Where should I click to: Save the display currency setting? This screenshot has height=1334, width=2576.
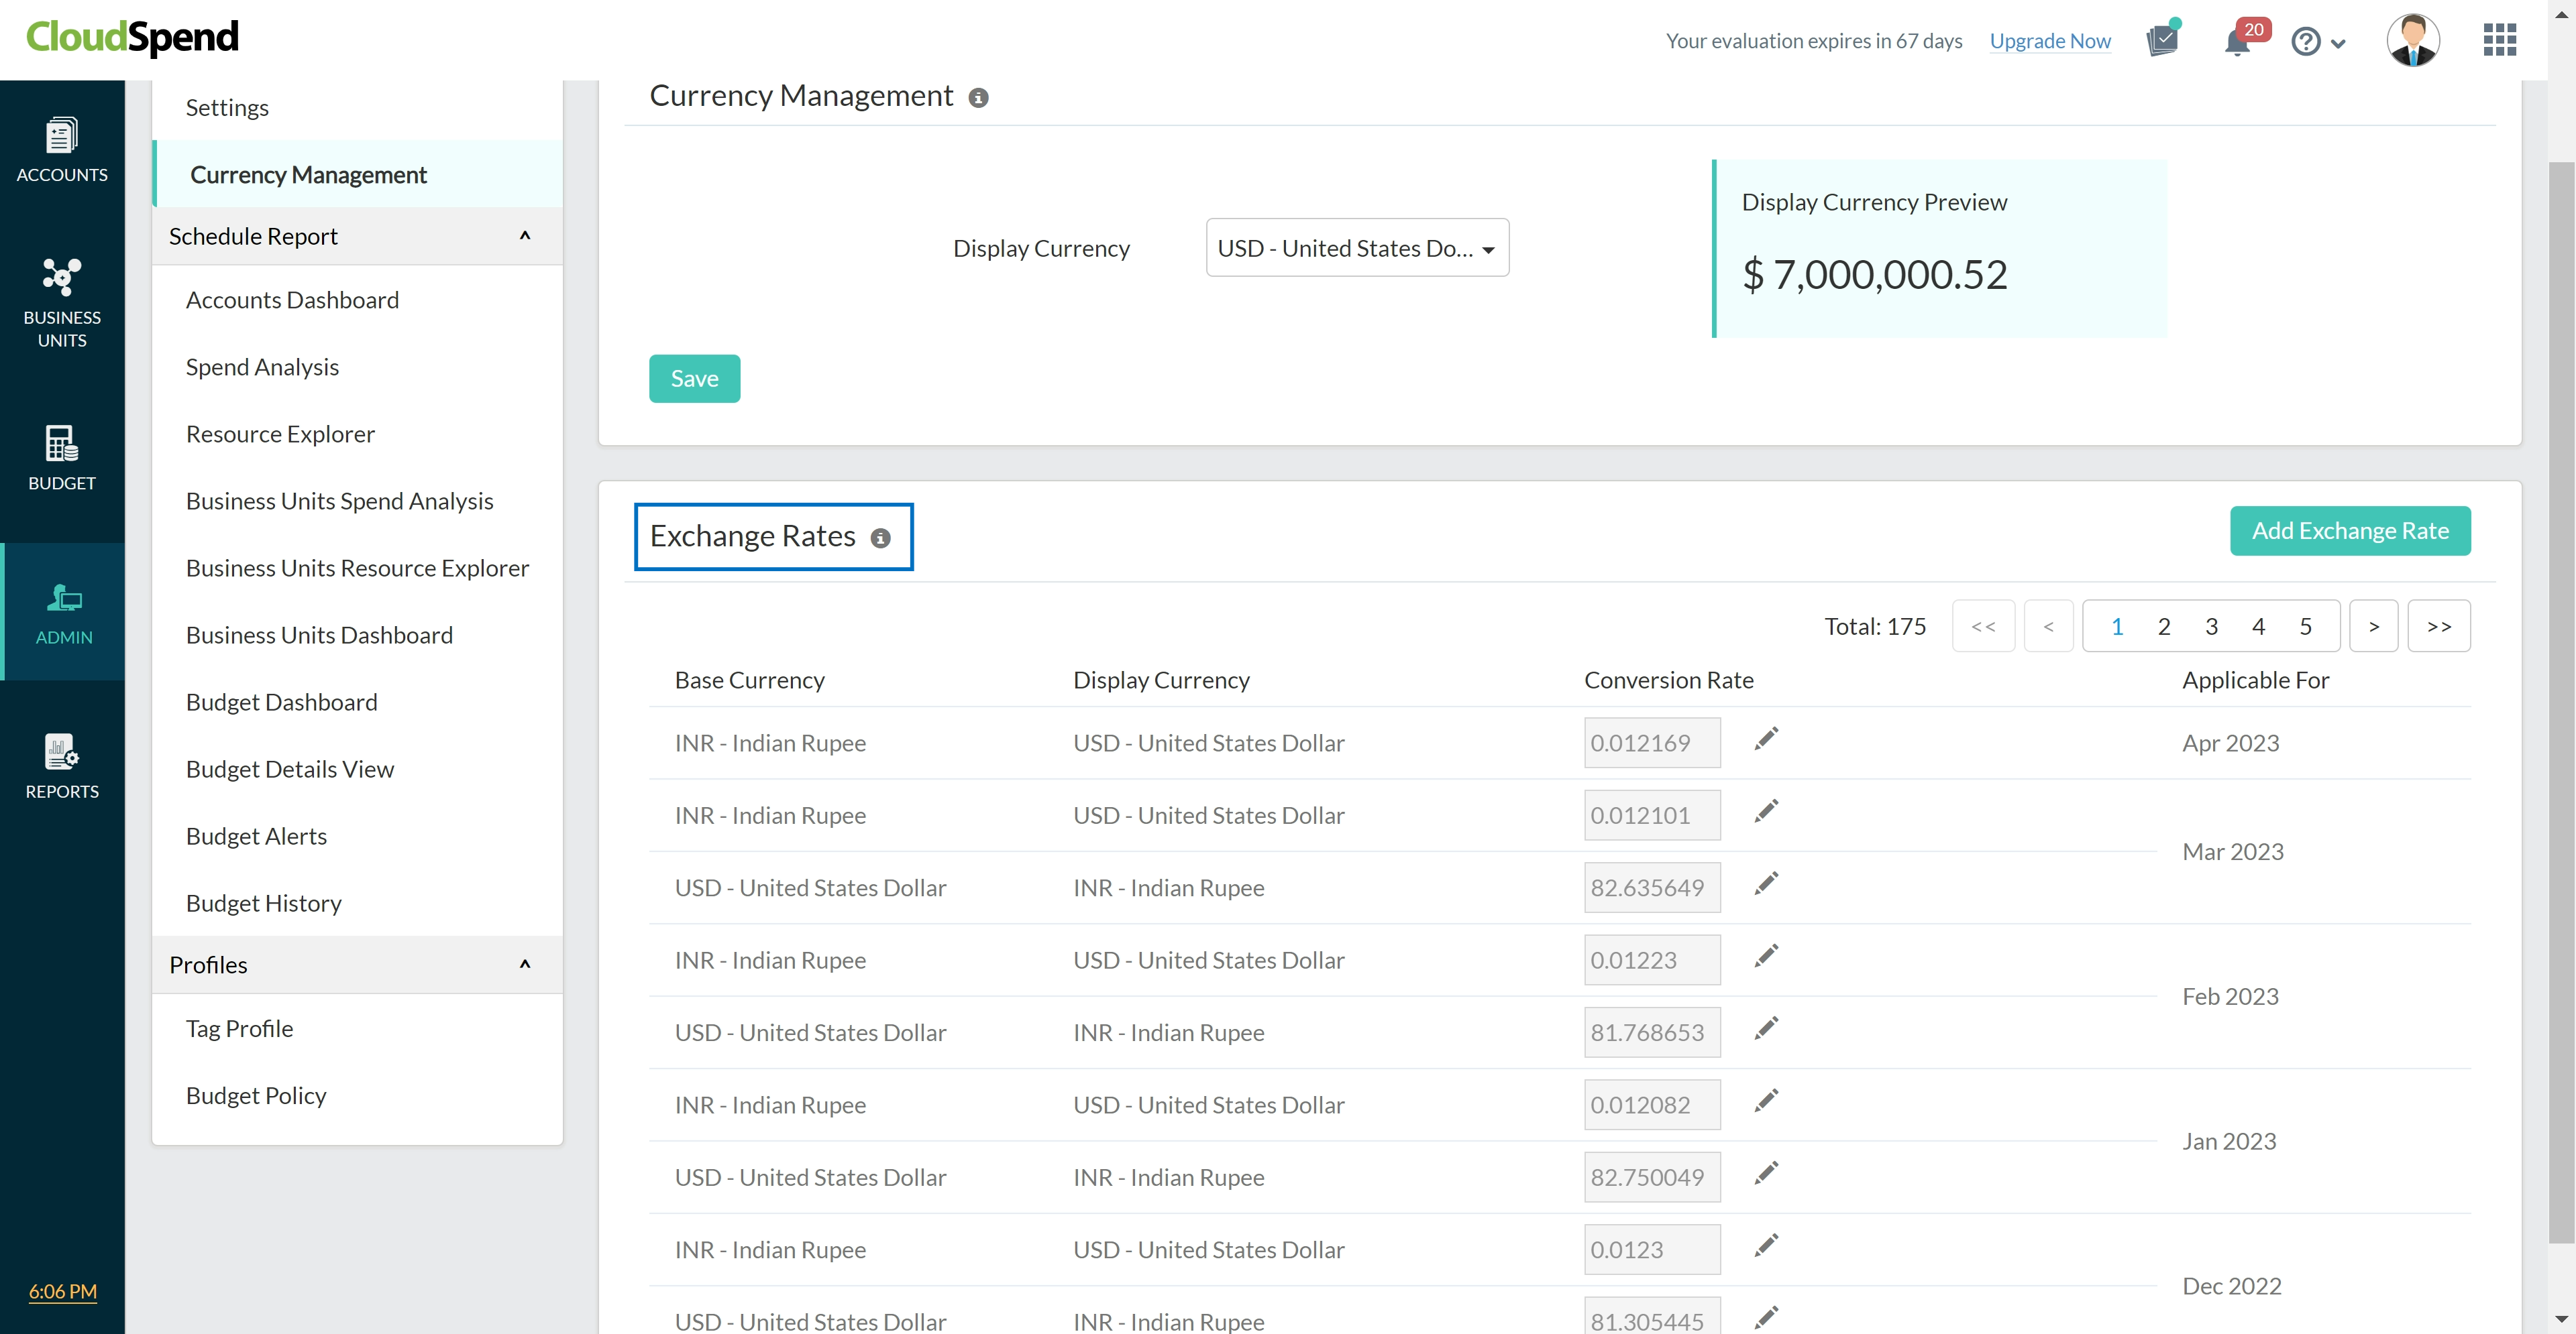(x=694, y=377)
